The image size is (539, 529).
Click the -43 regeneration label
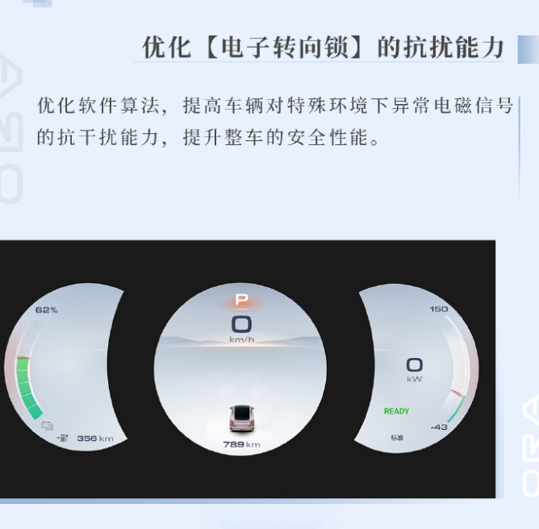tap(439, 427)
